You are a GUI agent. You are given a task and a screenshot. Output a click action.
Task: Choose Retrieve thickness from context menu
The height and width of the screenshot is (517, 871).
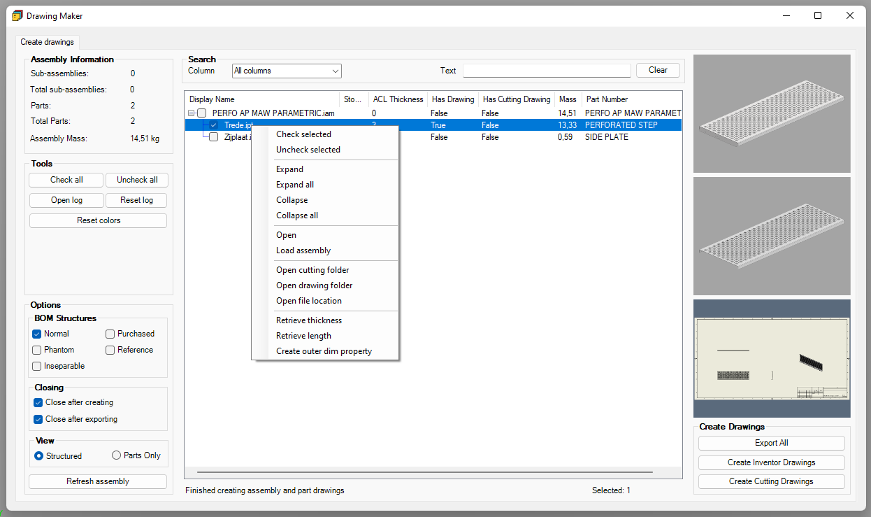(x=309, y=320)
